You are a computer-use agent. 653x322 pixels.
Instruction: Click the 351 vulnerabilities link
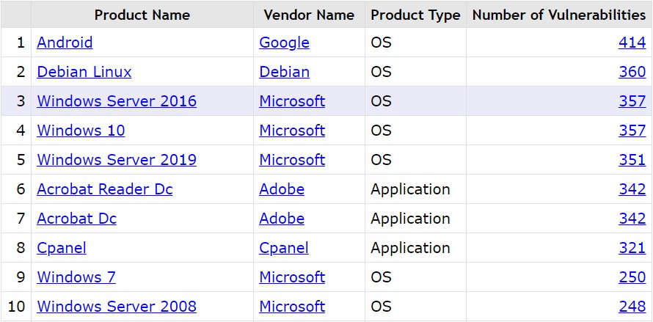coord(632,160)
